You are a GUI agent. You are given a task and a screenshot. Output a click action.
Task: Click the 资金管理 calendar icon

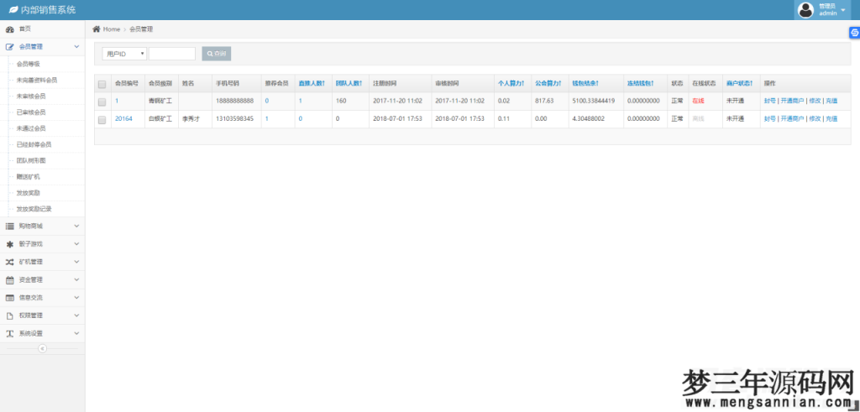coord(10,279)
